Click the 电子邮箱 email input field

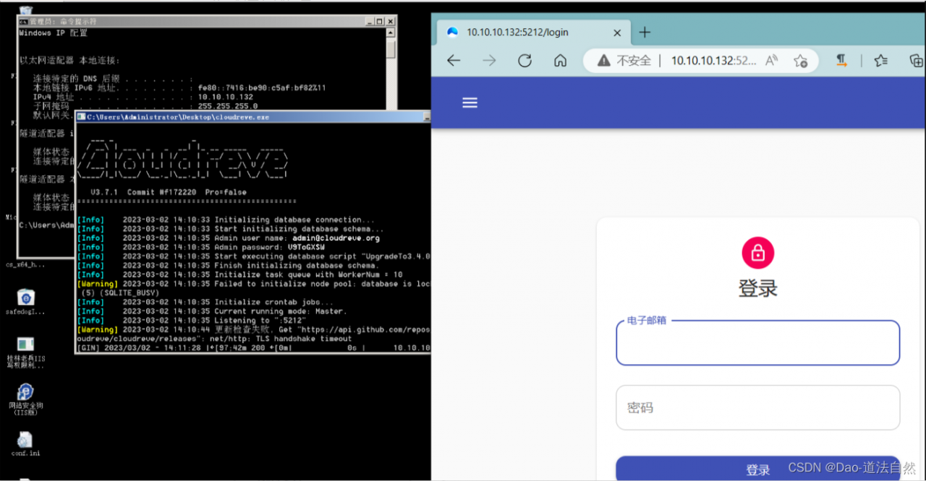coord(757,344)
